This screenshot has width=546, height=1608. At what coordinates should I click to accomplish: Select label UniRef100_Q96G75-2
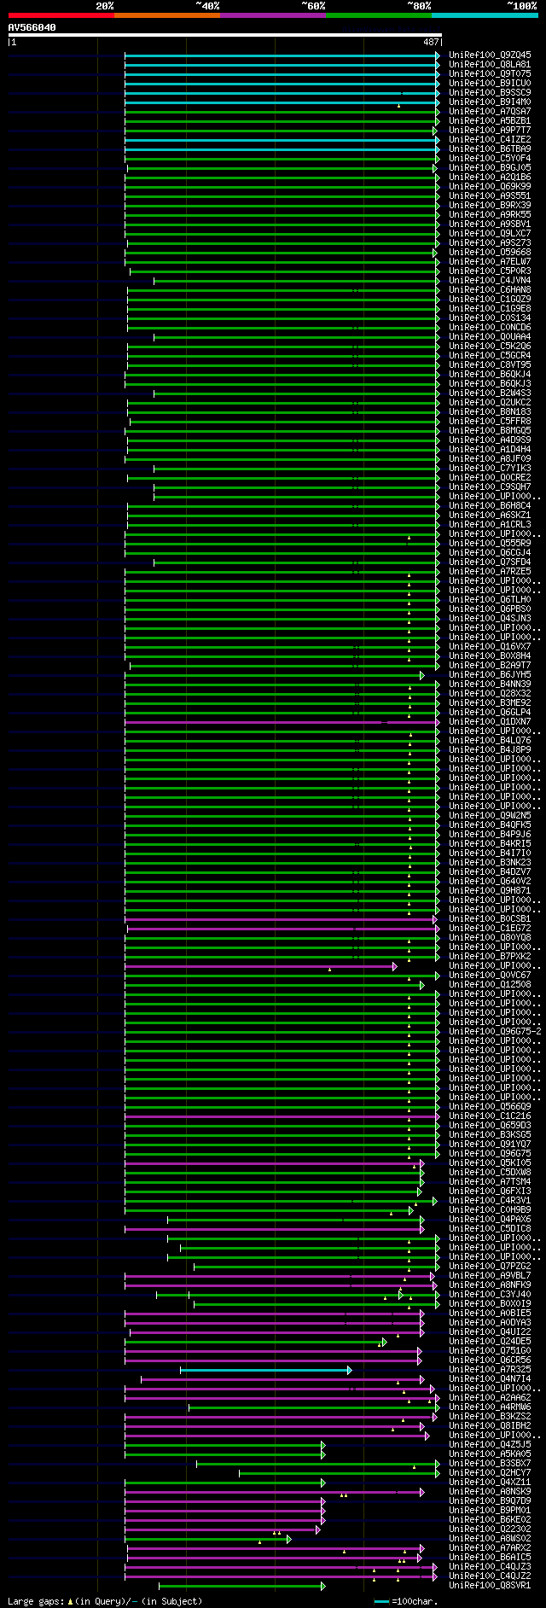coord(495,1032)
